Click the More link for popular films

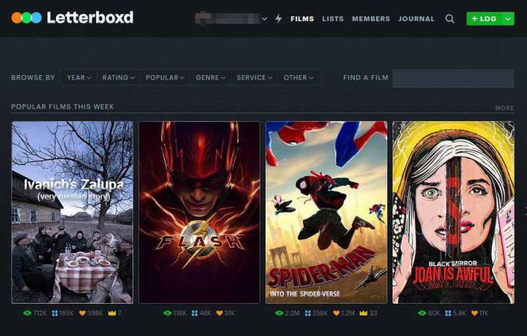coord(505,108)
